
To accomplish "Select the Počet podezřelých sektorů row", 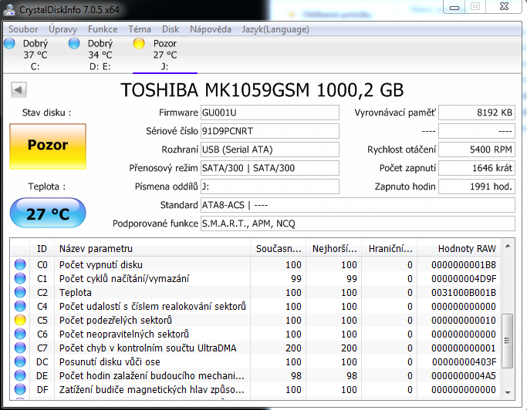I will click(x=255, y=320).
